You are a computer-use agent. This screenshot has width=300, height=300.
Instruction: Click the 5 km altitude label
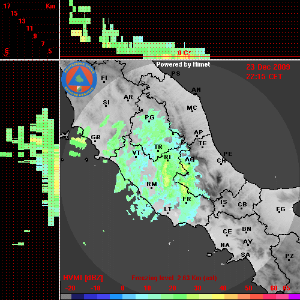click(50, 51)
